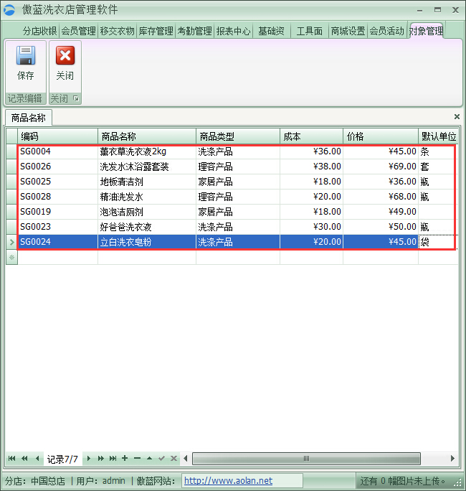
Task: Cancel edit with X navigator button
Action: click(174, 458)
